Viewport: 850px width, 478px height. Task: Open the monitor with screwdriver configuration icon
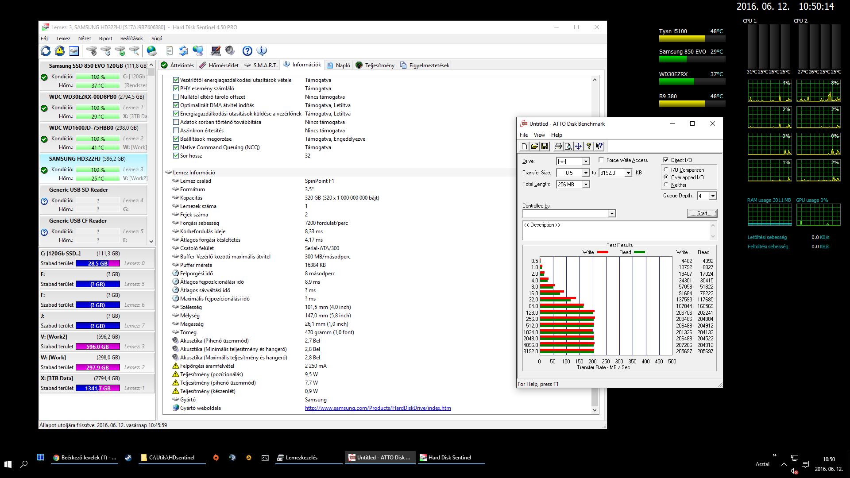216,51
